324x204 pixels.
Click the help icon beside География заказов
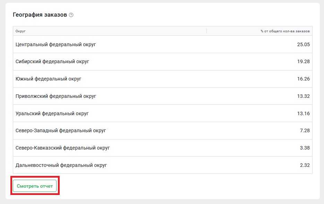(x=71, y=15)
